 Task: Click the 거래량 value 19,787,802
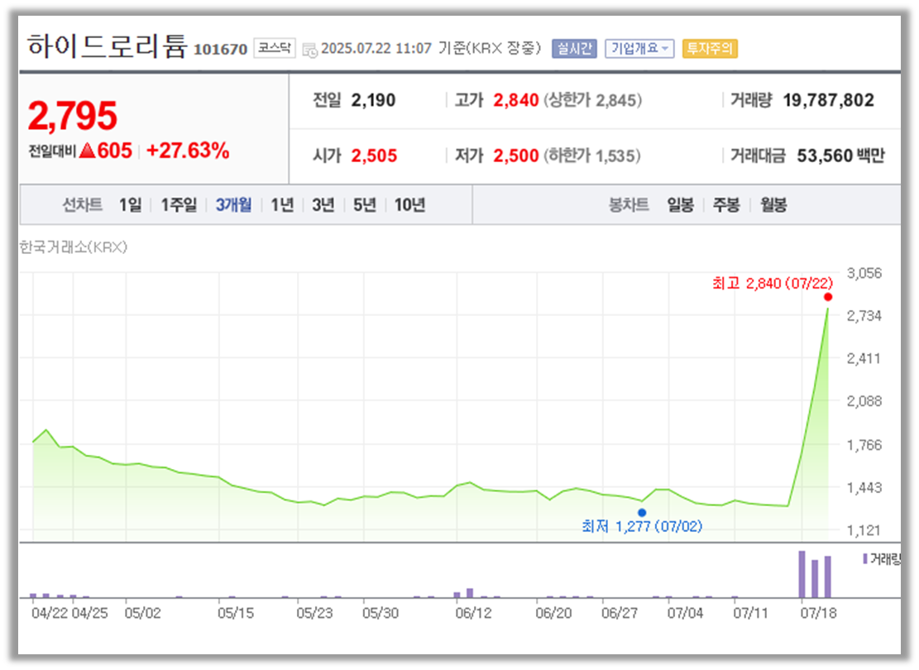[828, 100]
